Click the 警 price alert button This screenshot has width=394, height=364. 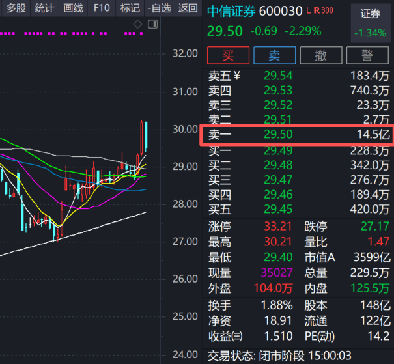tap(368, 55)
